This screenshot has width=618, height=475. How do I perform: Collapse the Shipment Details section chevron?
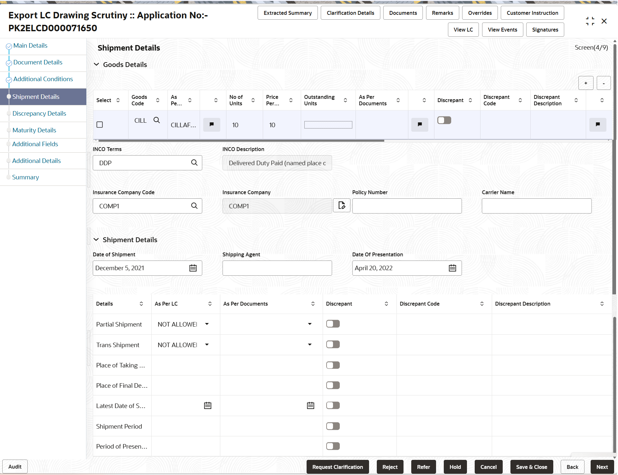coord(96,240)
